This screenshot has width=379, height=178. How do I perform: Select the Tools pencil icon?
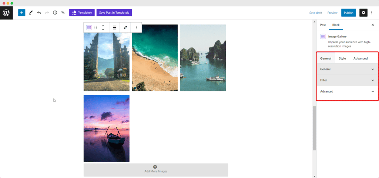(31, 13)
